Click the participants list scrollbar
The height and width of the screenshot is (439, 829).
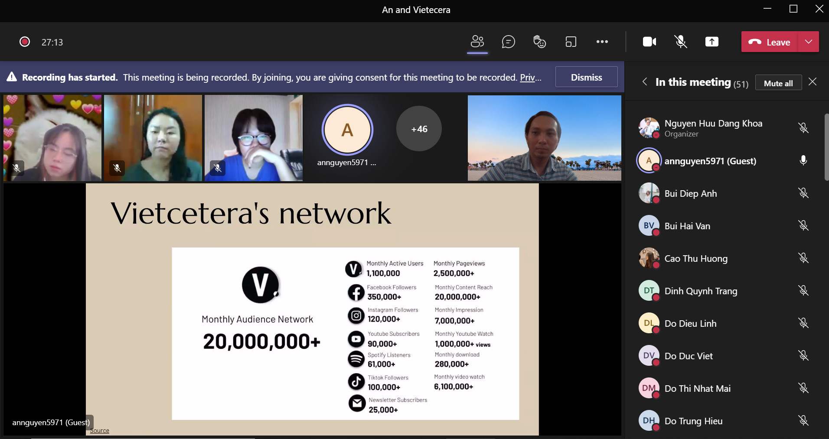pyautogui.click(x=826, y=147)
